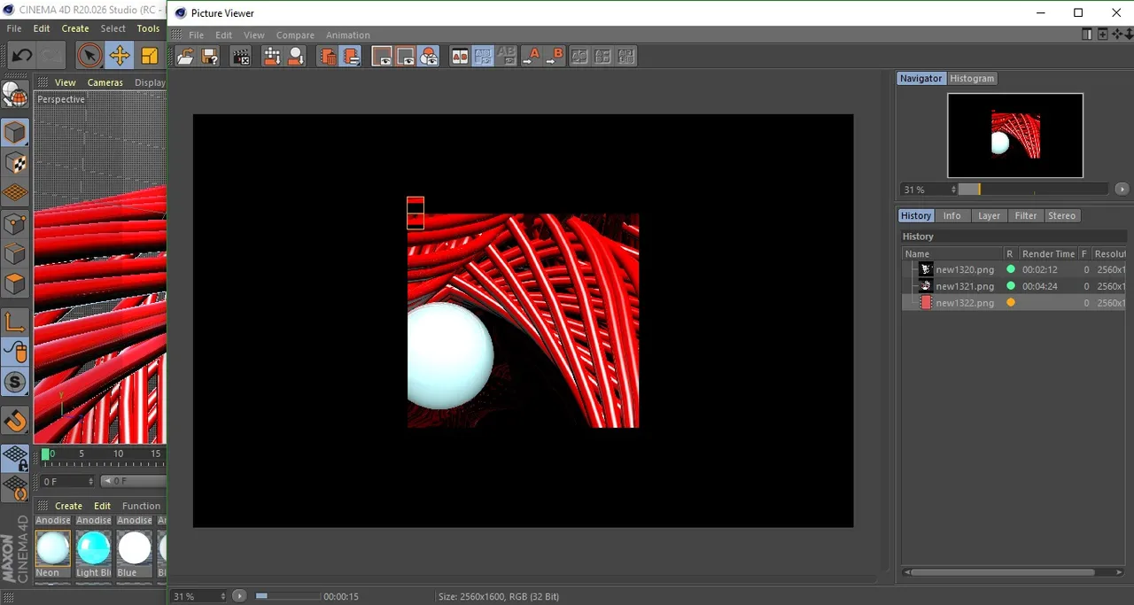Toggle Enable Snap S icon
Viewport: 1134px width, 605px height.
pyautogui.click(x=15, y=382)
